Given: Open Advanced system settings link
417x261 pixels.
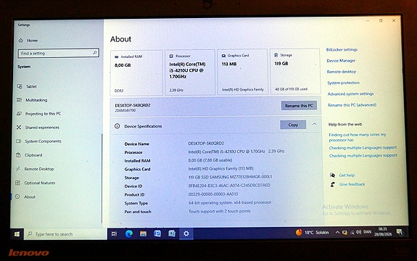Looking at the screenshot, I should pyautogui.click(x=350, y=94).
